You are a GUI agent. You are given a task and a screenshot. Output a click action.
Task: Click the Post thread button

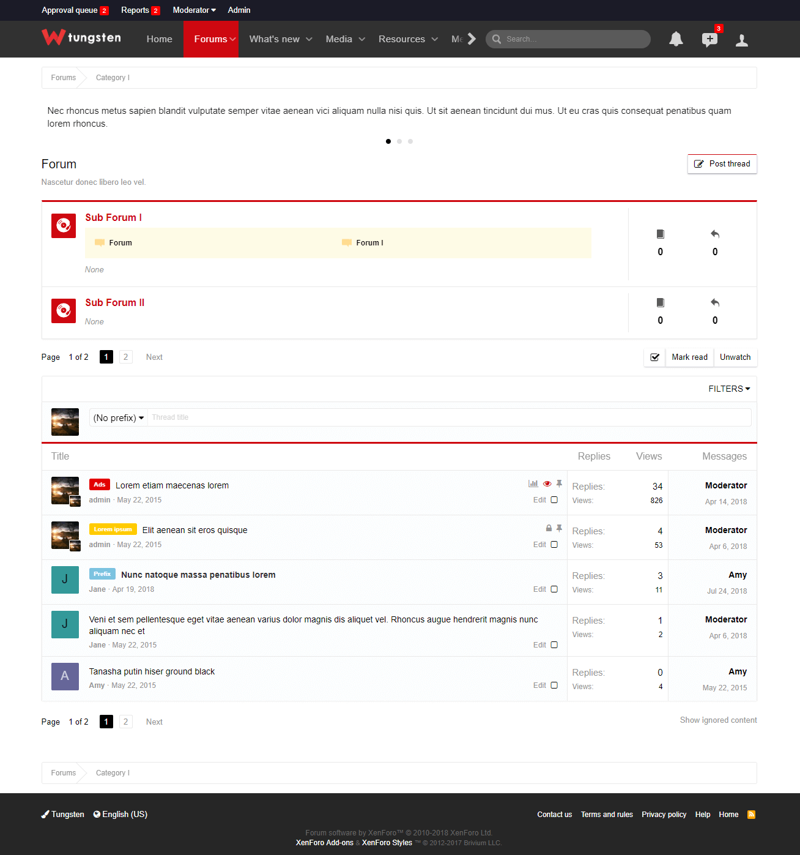(x=722, y=164)
